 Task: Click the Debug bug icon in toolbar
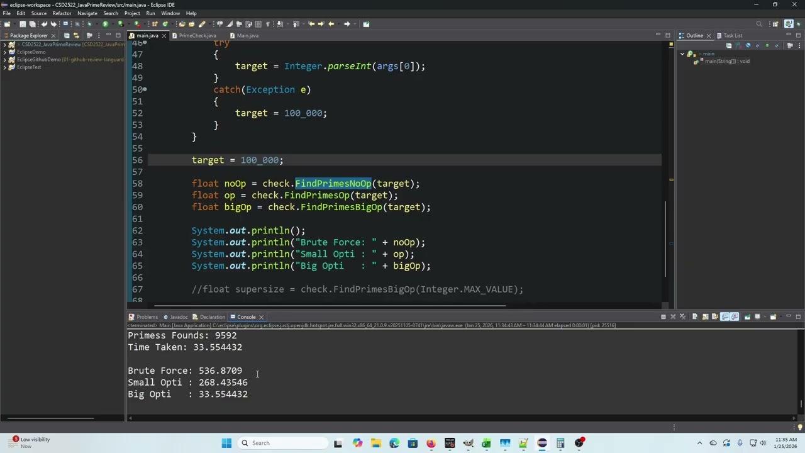(89, 24)
